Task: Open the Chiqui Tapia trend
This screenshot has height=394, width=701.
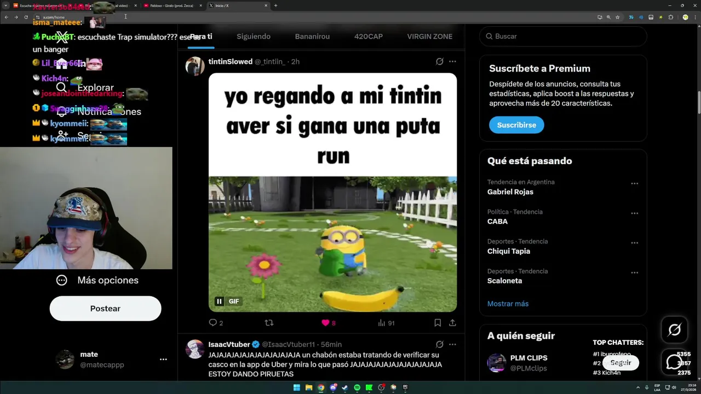Action: [x=509, y=251]
